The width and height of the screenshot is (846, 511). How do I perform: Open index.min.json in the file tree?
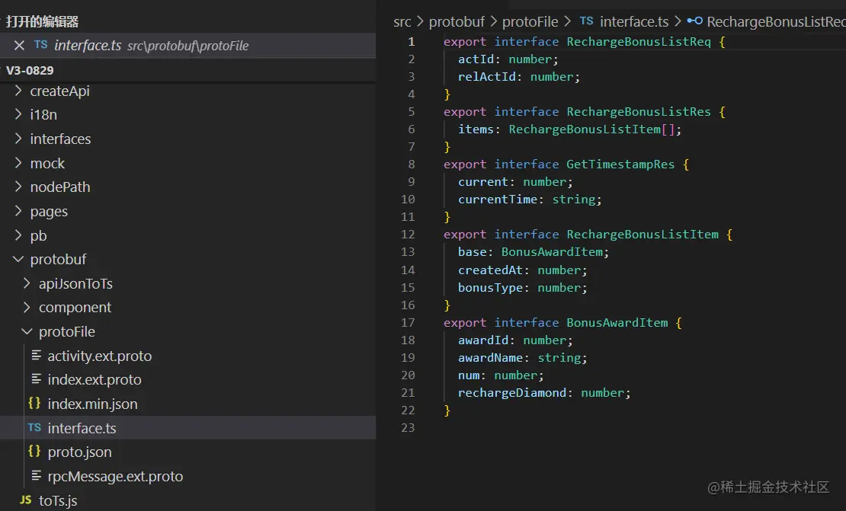point(92,404)
